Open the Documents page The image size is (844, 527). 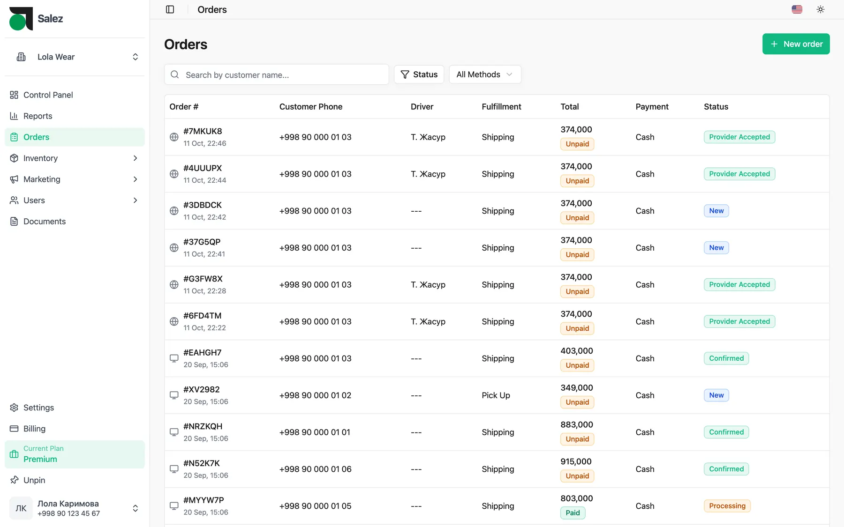75,222
